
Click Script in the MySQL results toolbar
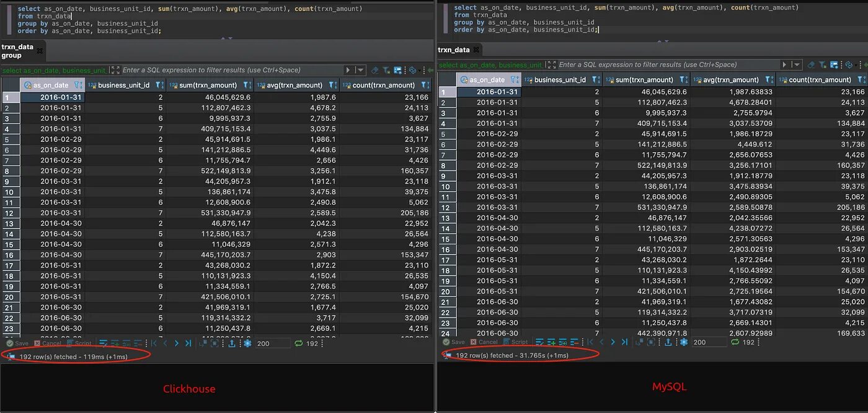pyautogui.click(x=515, y=342)
